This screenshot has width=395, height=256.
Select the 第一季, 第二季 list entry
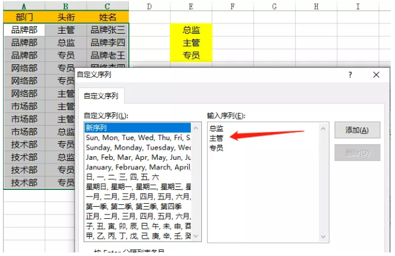138,207
